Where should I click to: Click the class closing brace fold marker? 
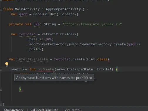[x=1, y=105]
